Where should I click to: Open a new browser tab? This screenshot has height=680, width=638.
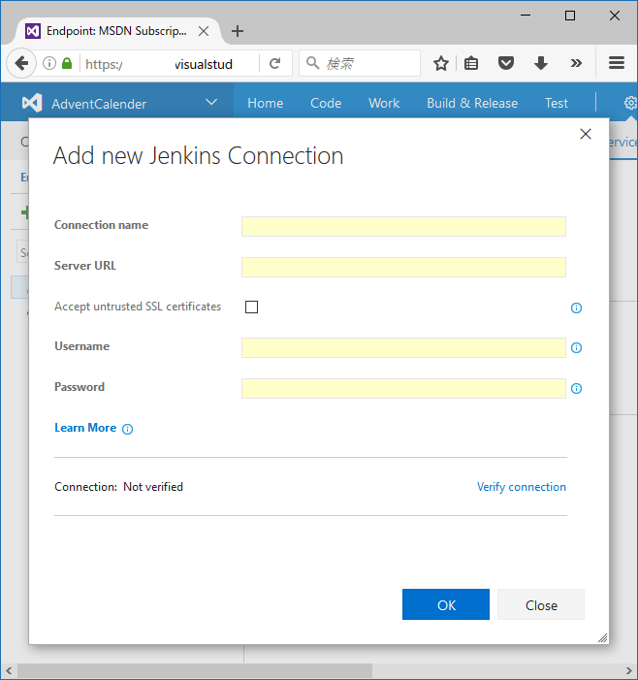238,31
